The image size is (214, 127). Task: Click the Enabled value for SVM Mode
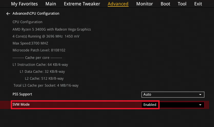[x=150, y=105]
